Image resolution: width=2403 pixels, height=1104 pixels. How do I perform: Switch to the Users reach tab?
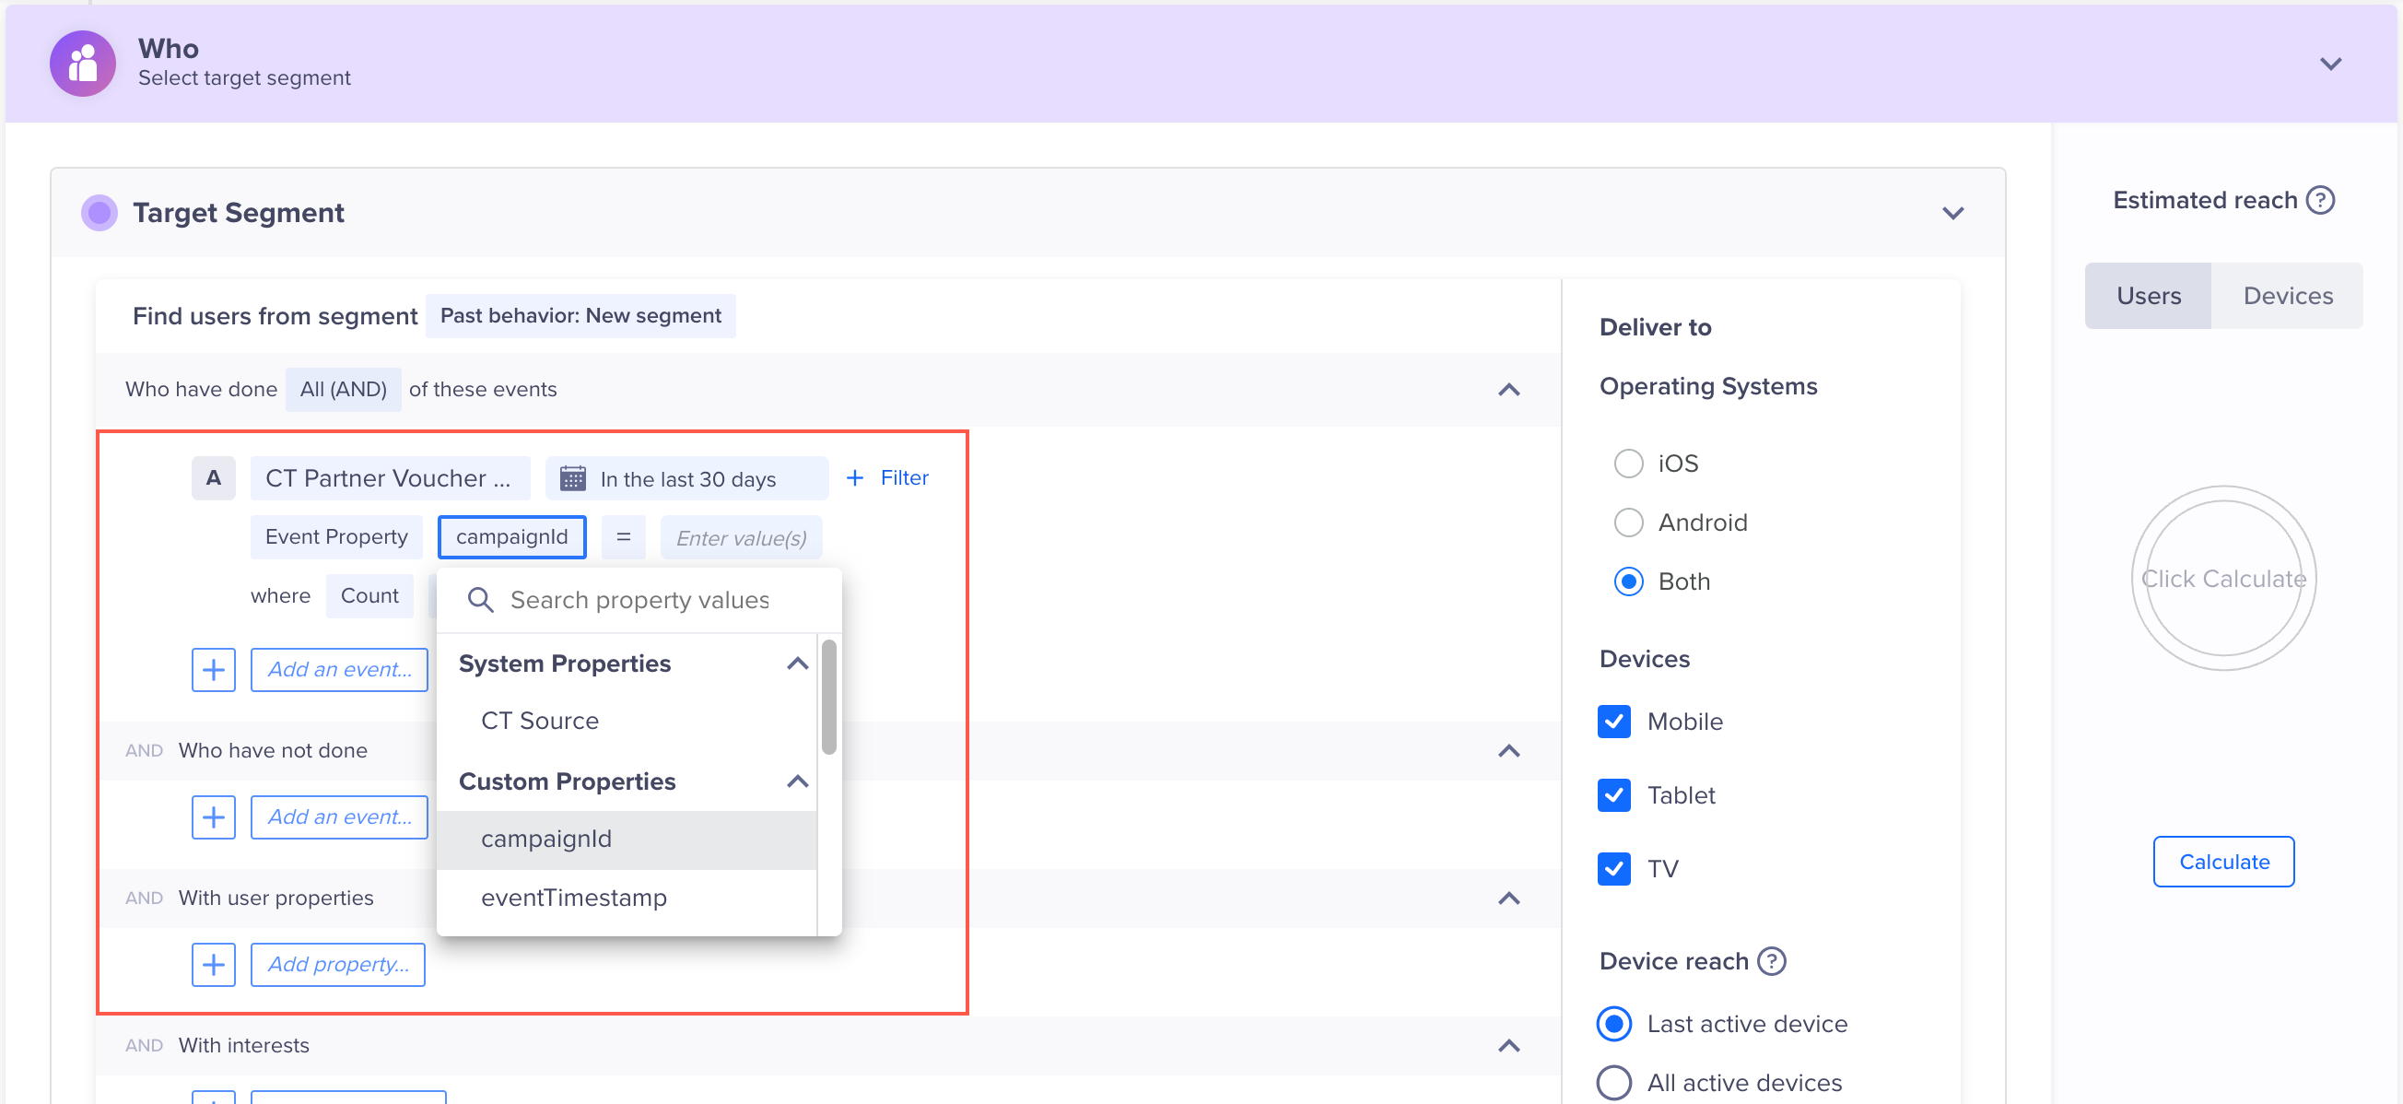[x=2148, y=296]
